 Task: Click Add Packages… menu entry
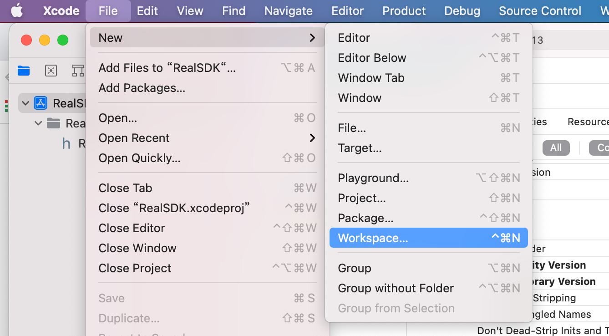pyautogui.click(x=142, y=88)
